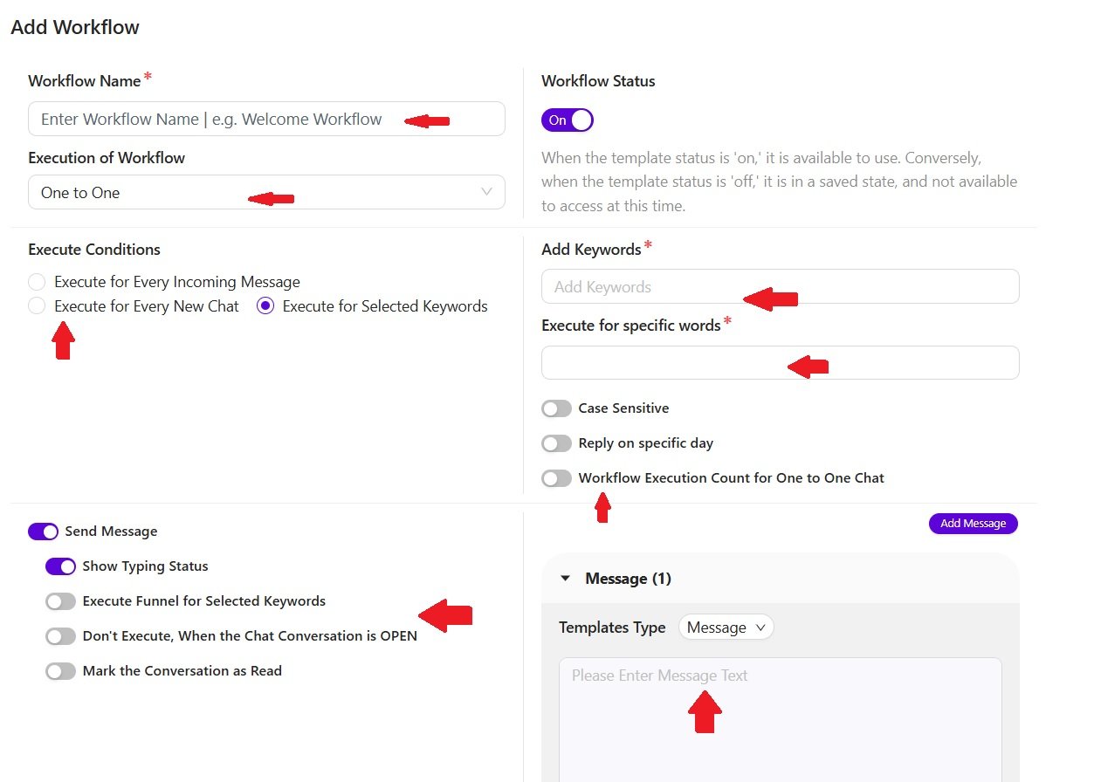Enable Mark the Conversation as Read
1101x782 pixels.
pyautogui.click(x=60, y=670)
